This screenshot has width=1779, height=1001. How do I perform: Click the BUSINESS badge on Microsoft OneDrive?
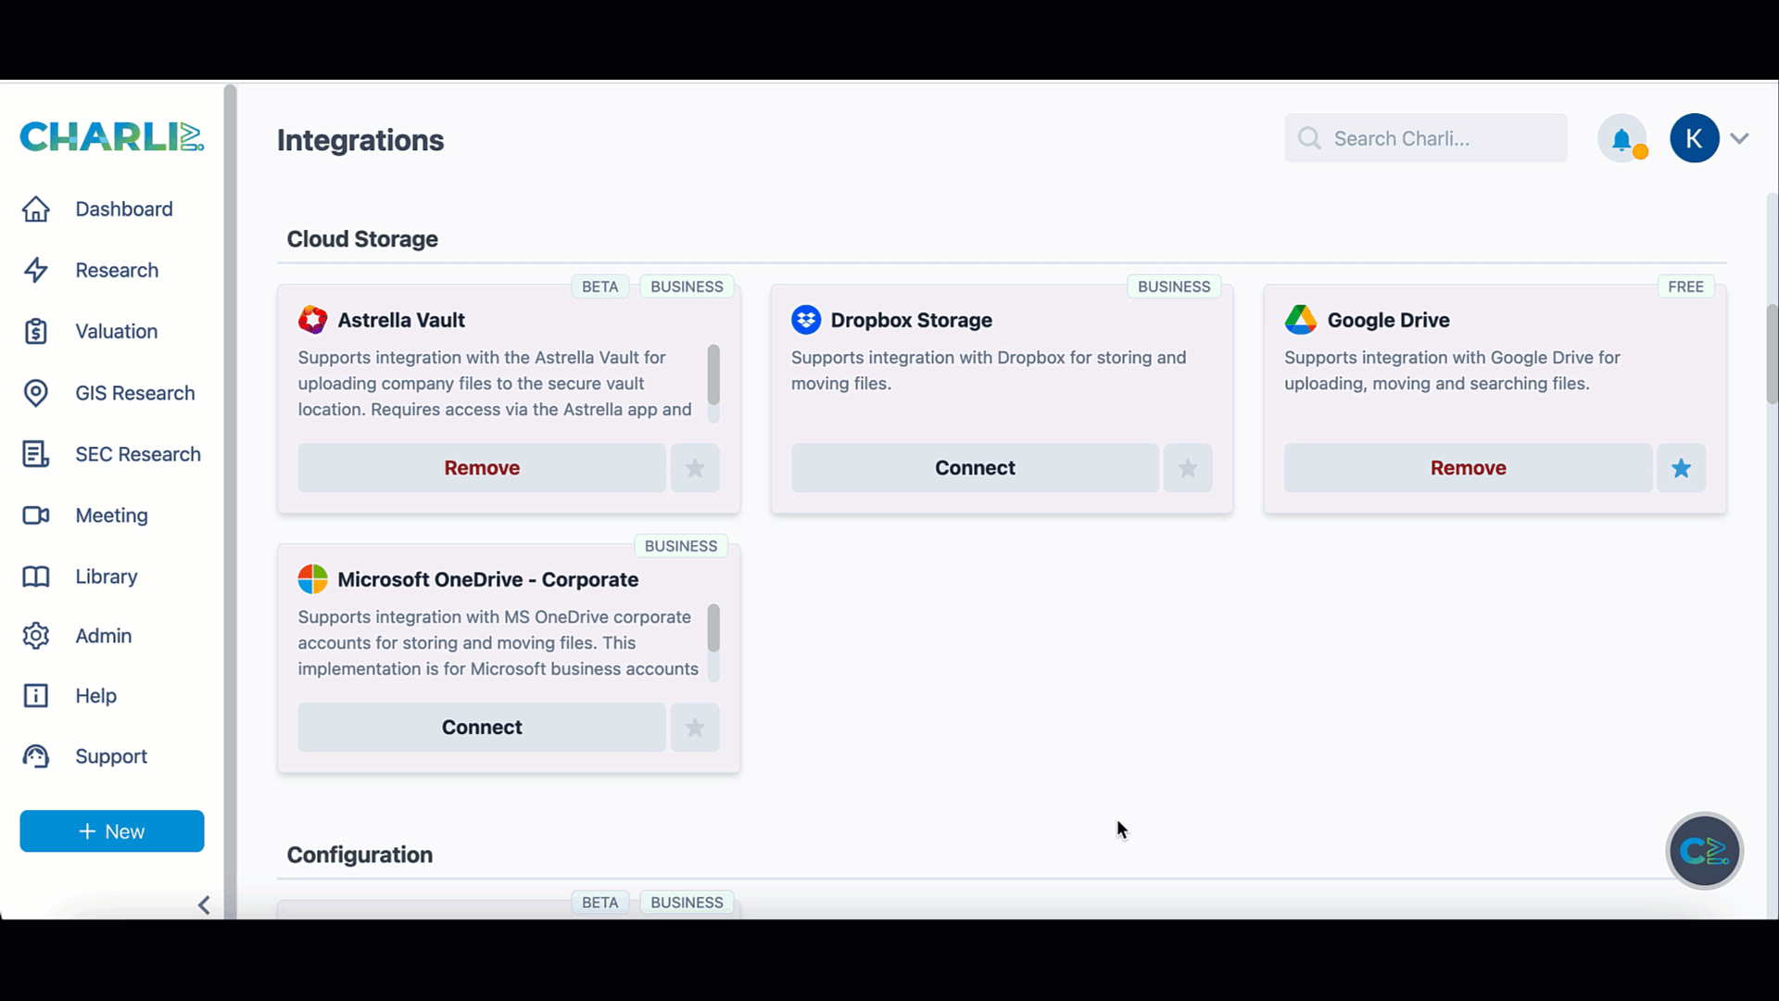point(681,547)
